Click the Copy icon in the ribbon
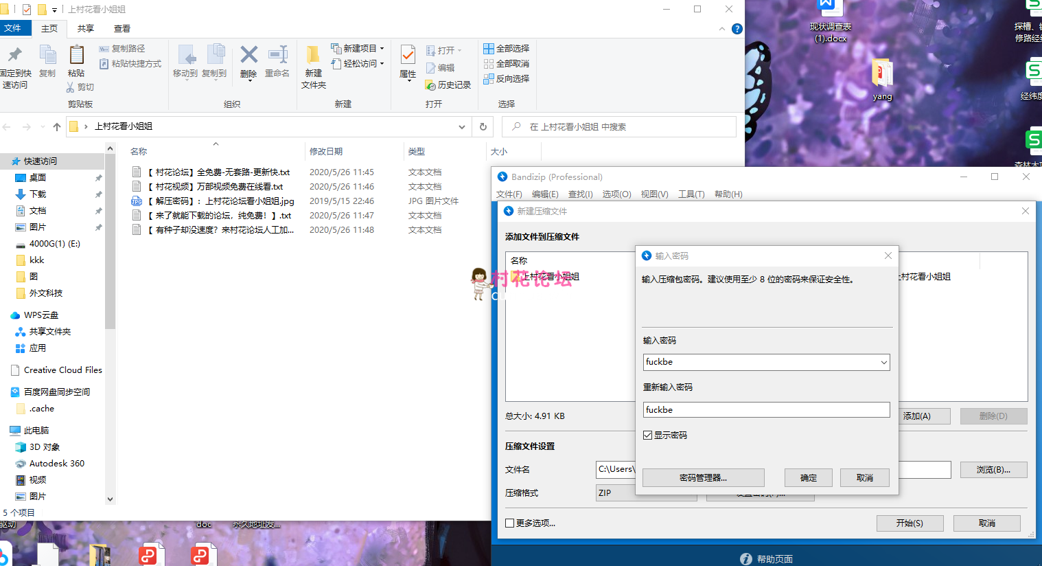Screen dimensions: 1042x566 click(x=47, y=54)
